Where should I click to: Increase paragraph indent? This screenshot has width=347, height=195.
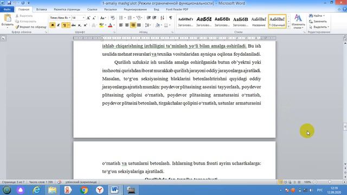[x=155, y=18]
